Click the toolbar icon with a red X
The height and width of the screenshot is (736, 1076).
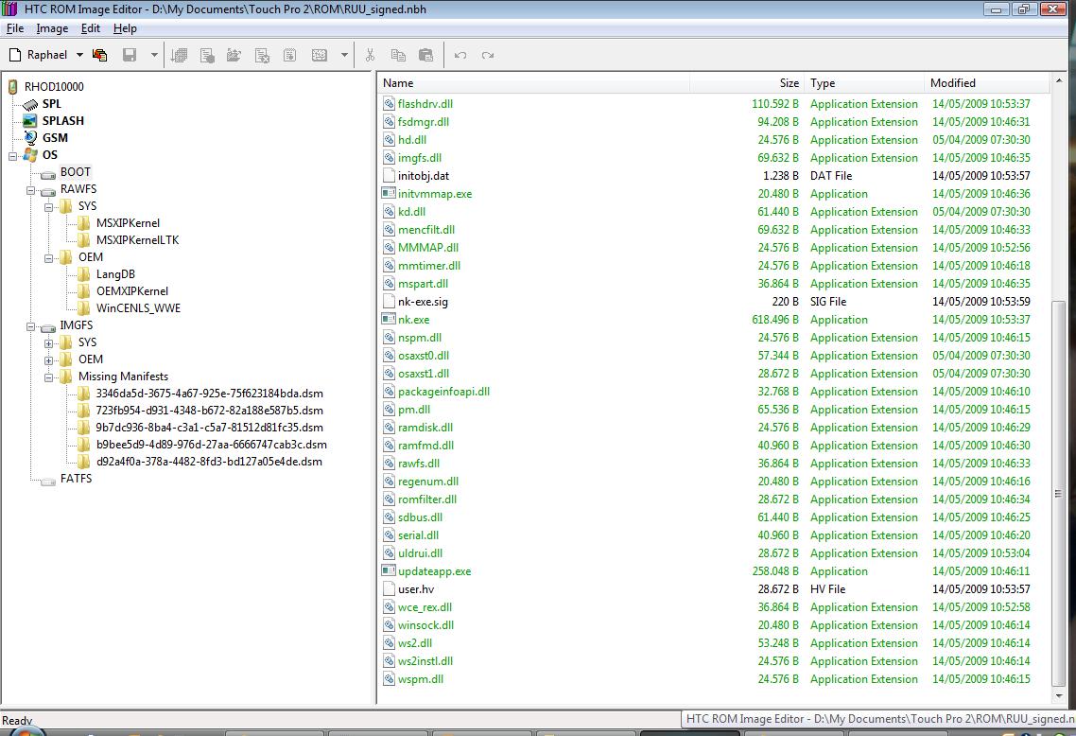click(262, 55)
